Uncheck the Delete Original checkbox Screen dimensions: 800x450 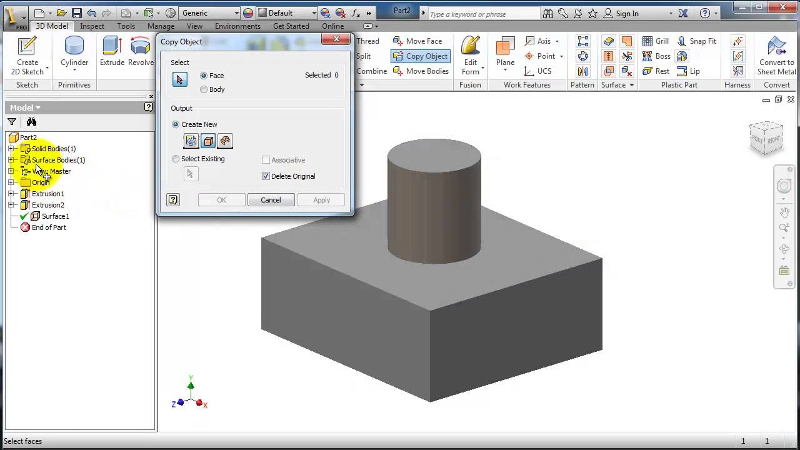click(x=266, y=176)
